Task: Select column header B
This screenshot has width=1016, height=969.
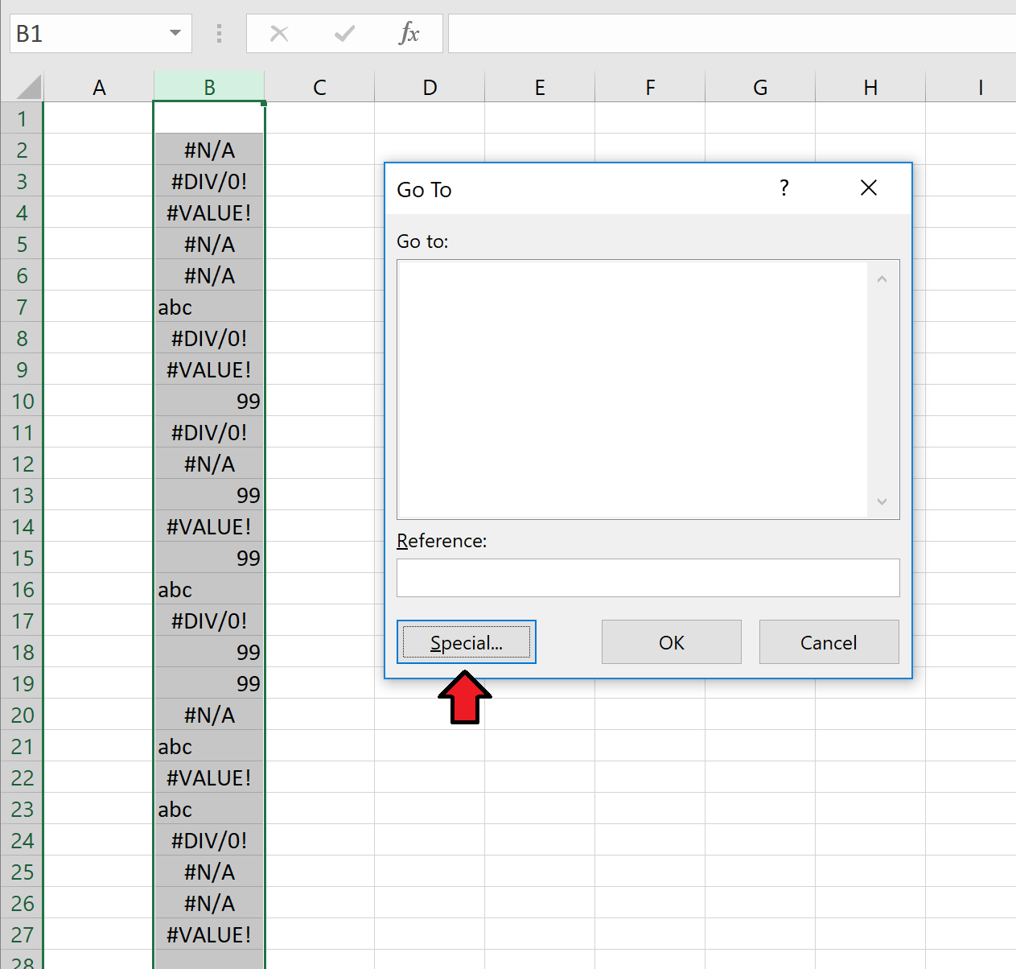Action: (209, 85)
